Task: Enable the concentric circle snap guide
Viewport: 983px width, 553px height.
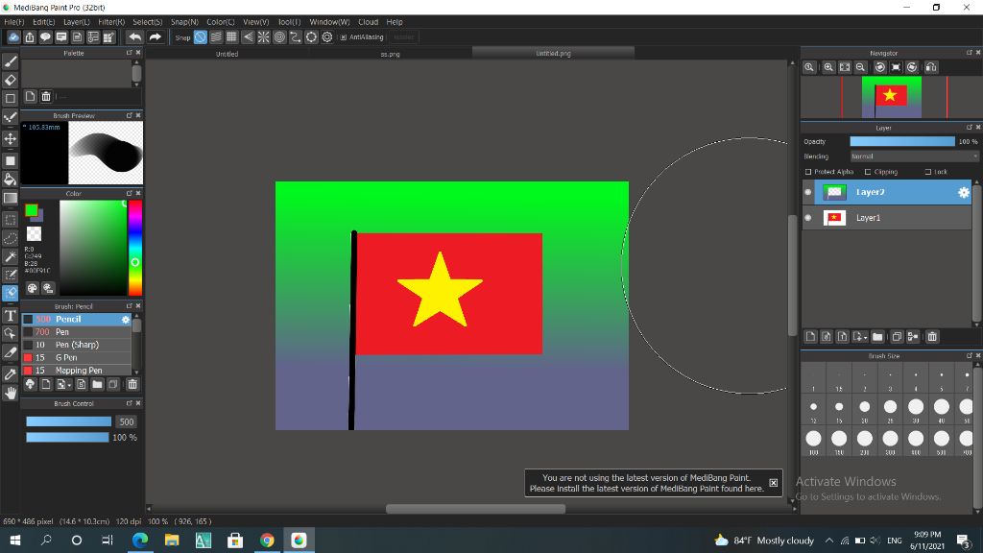Action: [x=279, y=37]
